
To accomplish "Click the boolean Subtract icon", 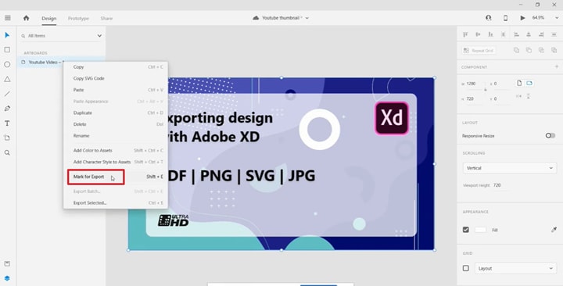I will 529,50.
